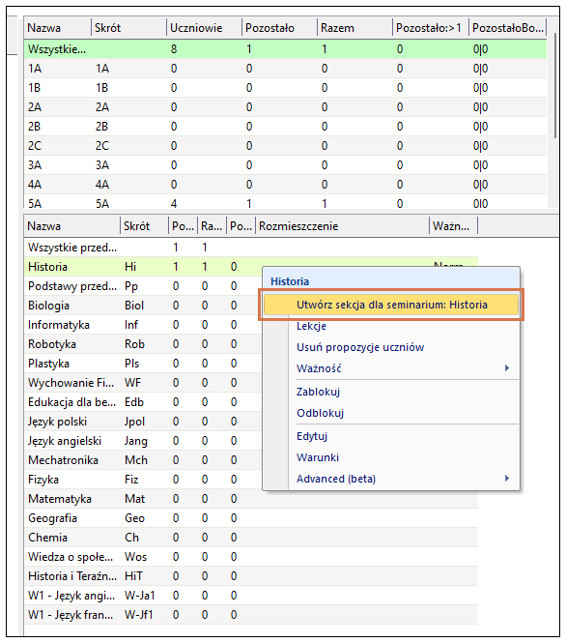Select class row 3A
566x643 pixels.
(x=286, y=164)
